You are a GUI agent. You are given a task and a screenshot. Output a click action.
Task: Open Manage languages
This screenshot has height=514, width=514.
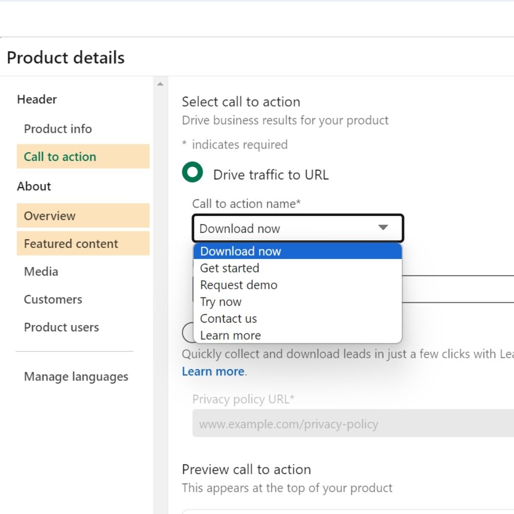[76, 376]
